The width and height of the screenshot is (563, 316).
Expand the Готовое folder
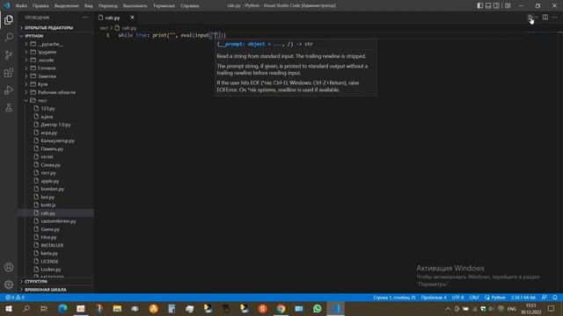55,68
